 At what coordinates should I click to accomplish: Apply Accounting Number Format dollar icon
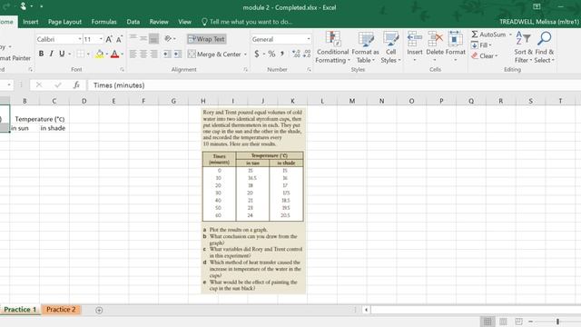point(257,54)
